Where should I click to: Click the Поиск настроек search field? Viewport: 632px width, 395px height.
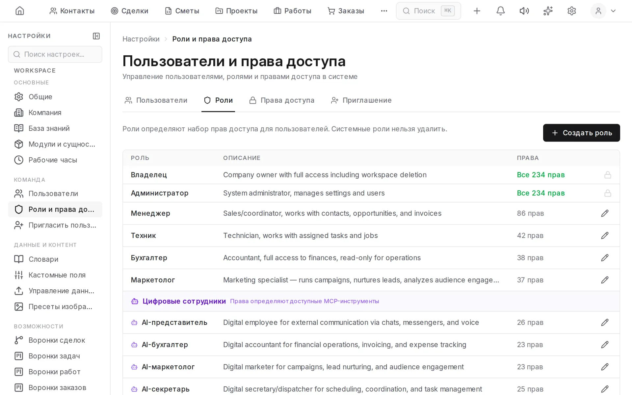pyautogui.click(x=55, y=54)
